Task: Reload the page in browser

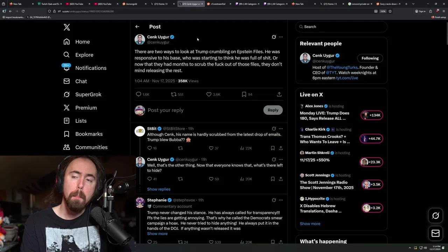Action: (23, 11)
